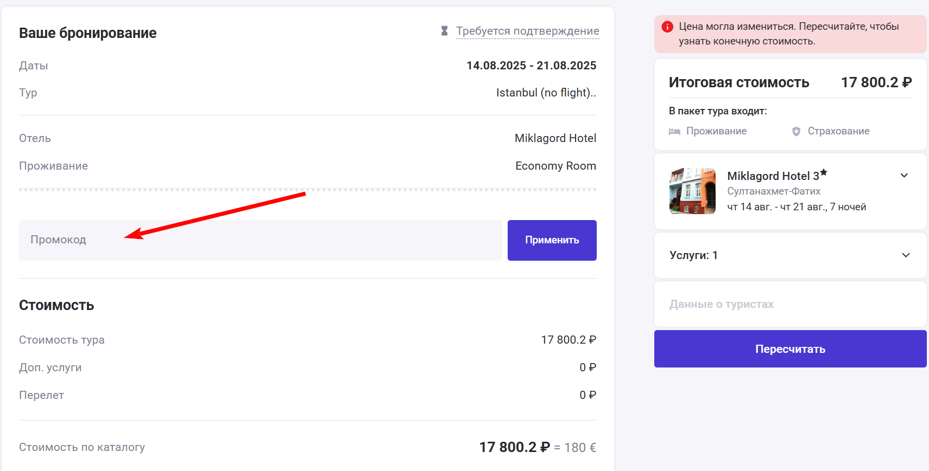Click the shield icon next to Страхование

click(x=796, y=131)
